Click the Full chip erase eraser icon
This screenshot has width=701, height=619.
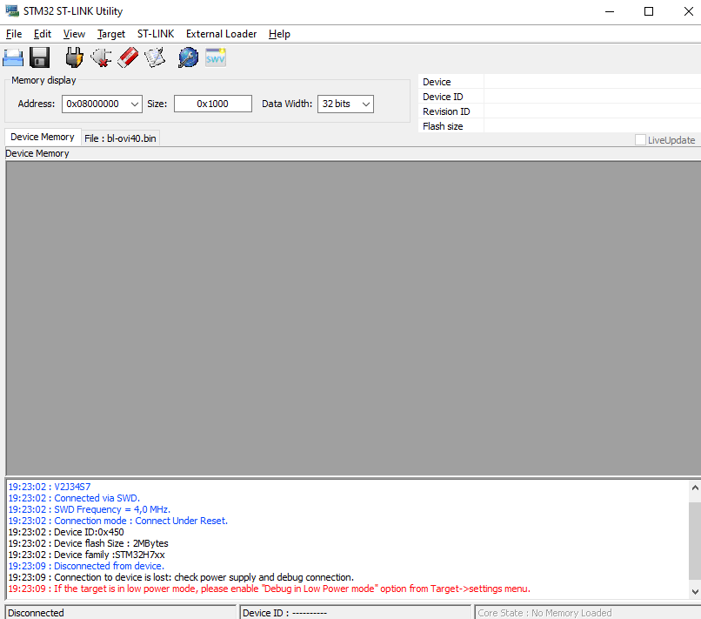coord(128,57)
